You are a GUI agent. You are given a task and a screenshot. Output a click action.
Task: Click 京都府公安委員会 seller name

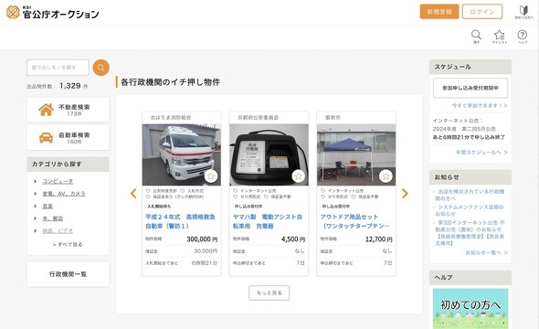click(259, 118)
